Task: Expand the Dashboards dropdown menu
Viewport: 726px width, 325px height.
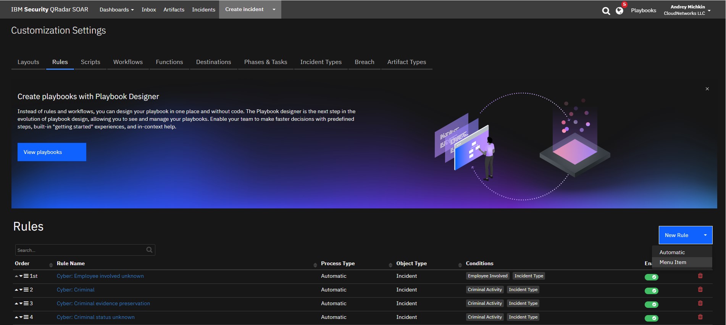Action: [116, 10]
